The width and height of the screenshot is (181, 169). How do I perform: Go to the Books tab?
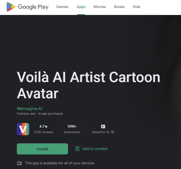tap(119, 7)
